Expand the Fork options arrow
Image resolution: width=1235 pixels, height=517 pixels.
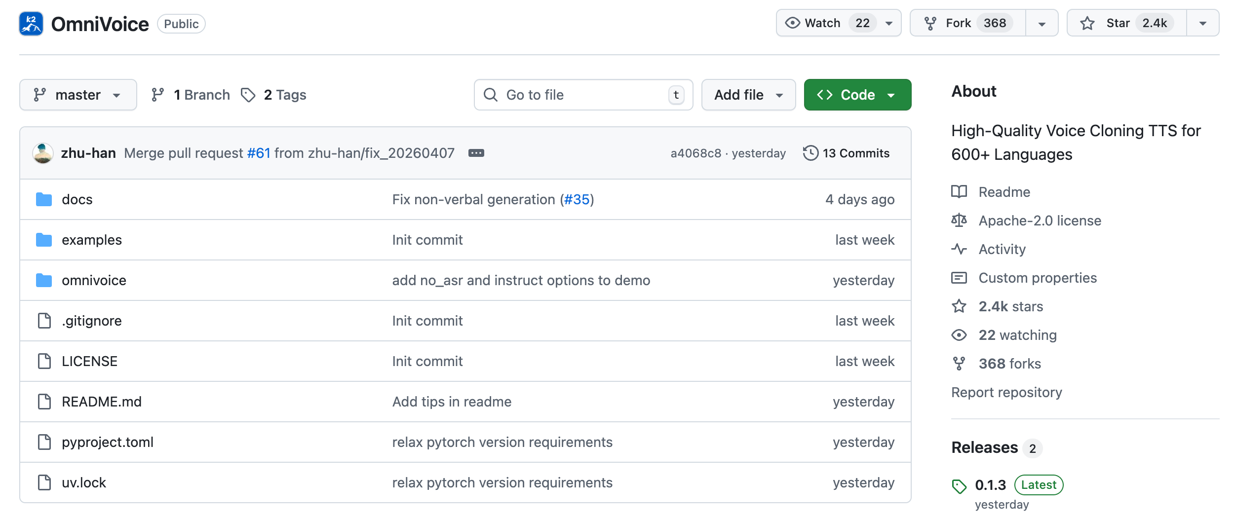tap(1042, 23)
